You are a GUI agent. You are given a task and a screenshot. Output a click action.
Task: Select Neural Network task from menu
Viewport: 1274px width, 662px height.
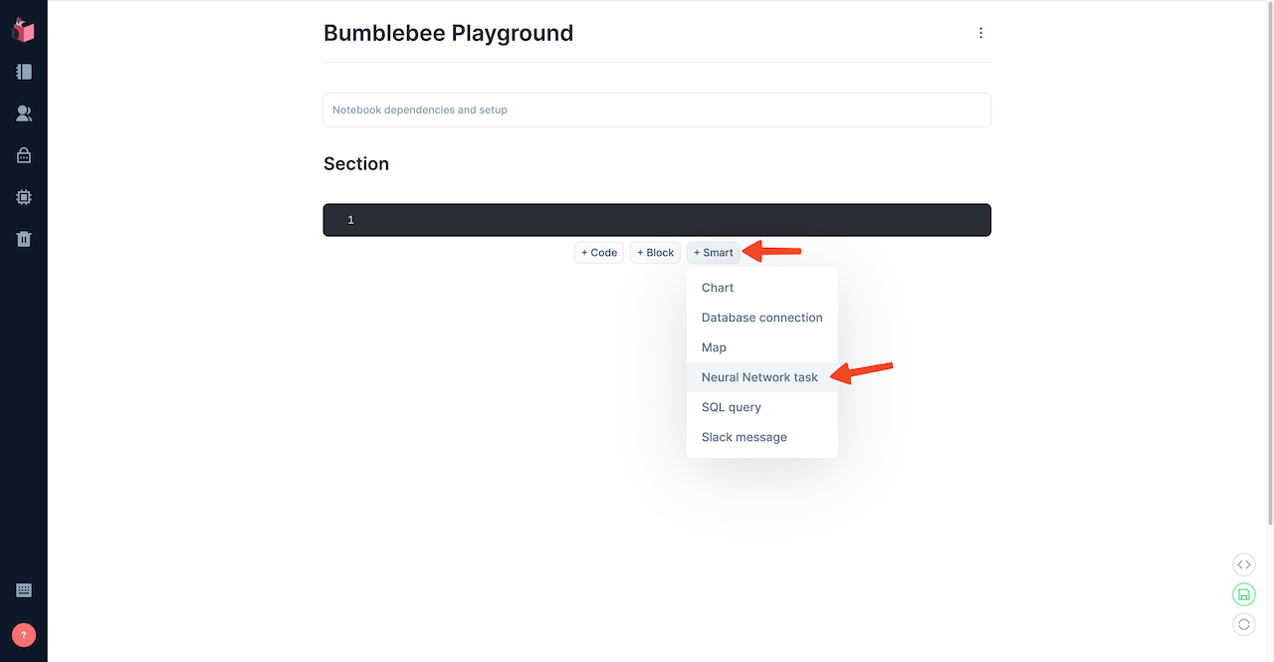click(x=759, y=377)
